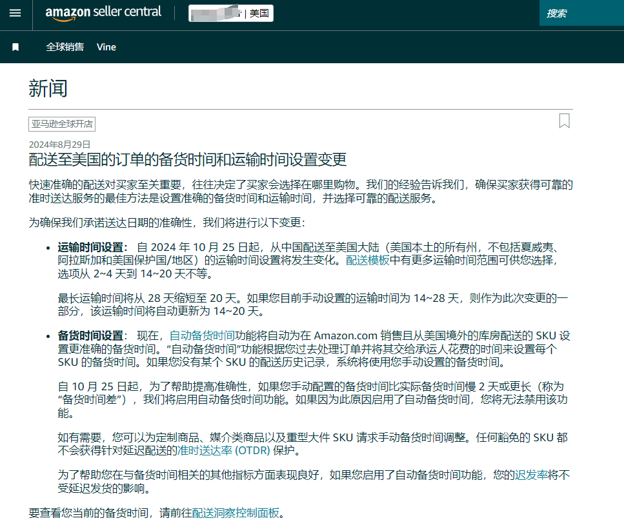Click the 亚马逊全球开店 category tag
Image resolution: width=624 pixels, height=527 pixels.
pyautogui.click(x=61, y=124)
